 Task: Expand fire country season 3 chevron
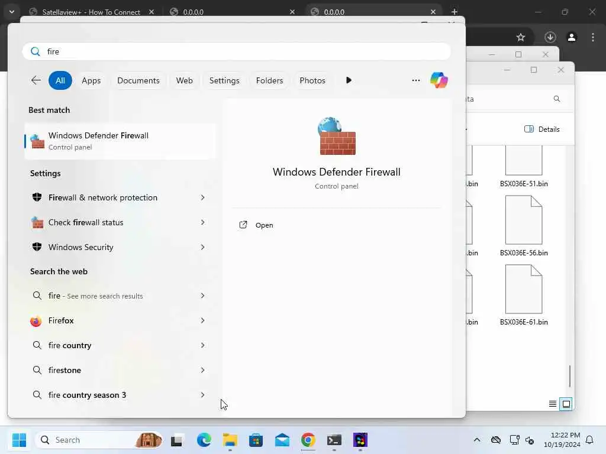(202, 395)
